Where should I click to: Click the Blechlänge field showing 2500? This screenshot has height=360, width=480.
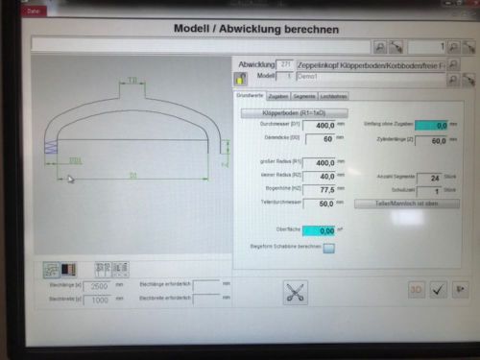[97, 286]
